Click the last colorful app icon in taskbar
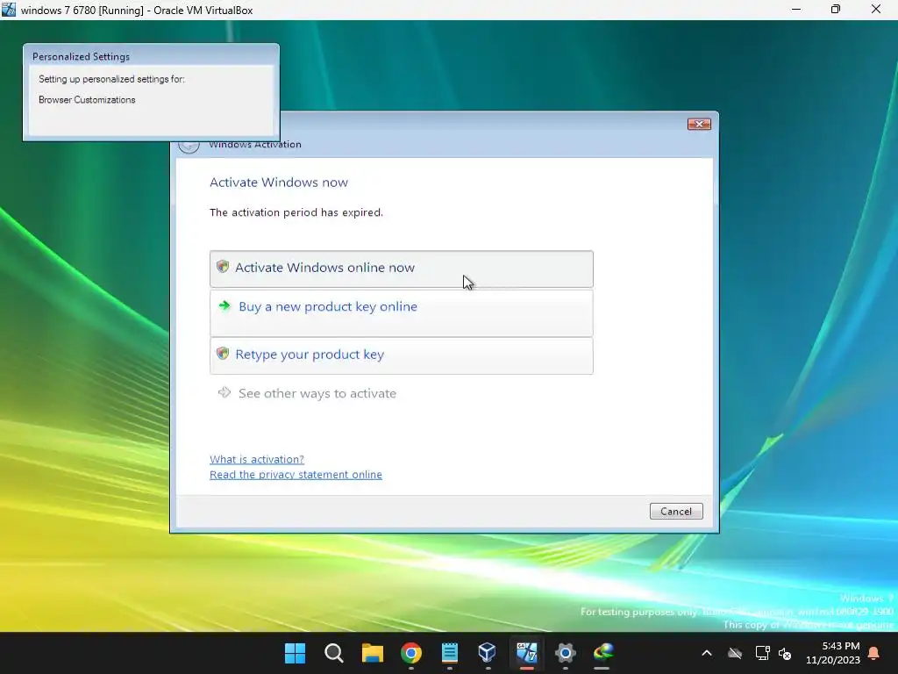Image resolution: width=898 pixels, height=674 pixels. click(x=603, y=652)
